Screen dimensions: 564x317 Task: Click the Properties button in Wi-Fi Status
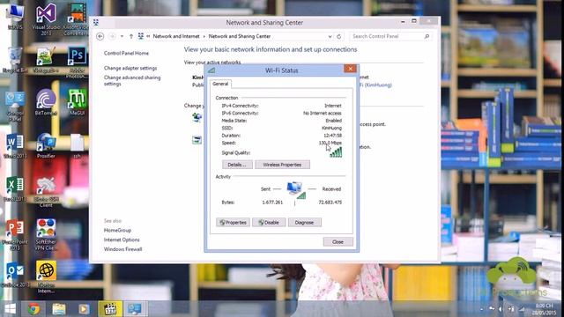point(233,223)
